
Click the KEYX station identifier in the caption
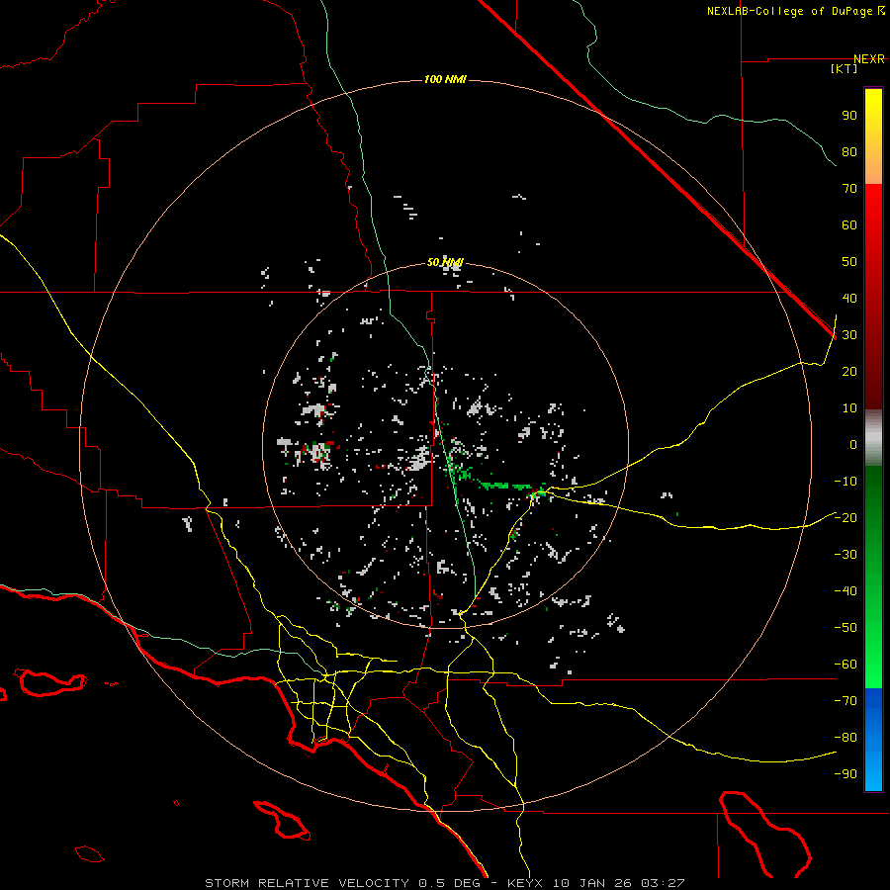tap(525, 882)
